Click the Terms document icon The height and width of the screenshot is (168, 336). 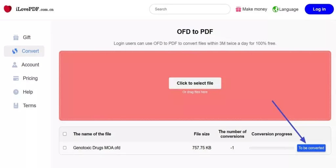[16, 106]
